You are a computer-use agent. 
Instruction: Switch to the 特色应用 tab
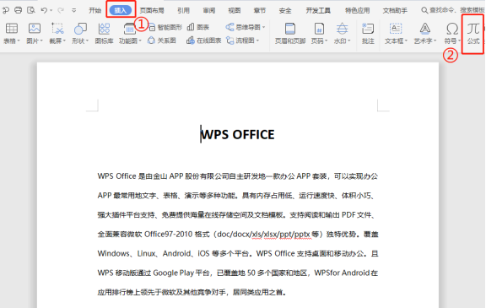coord(358,10)
